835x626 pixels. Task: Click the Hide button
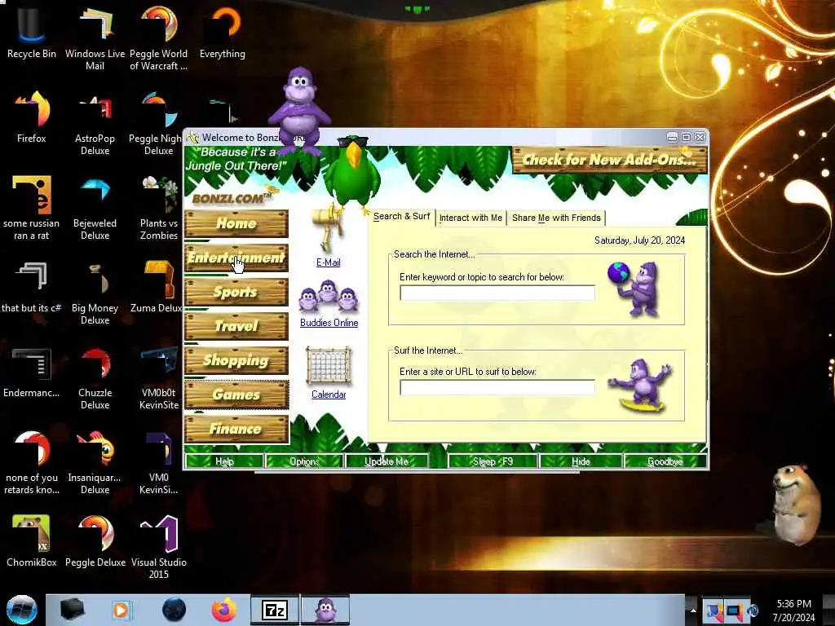tap(581, 461)
